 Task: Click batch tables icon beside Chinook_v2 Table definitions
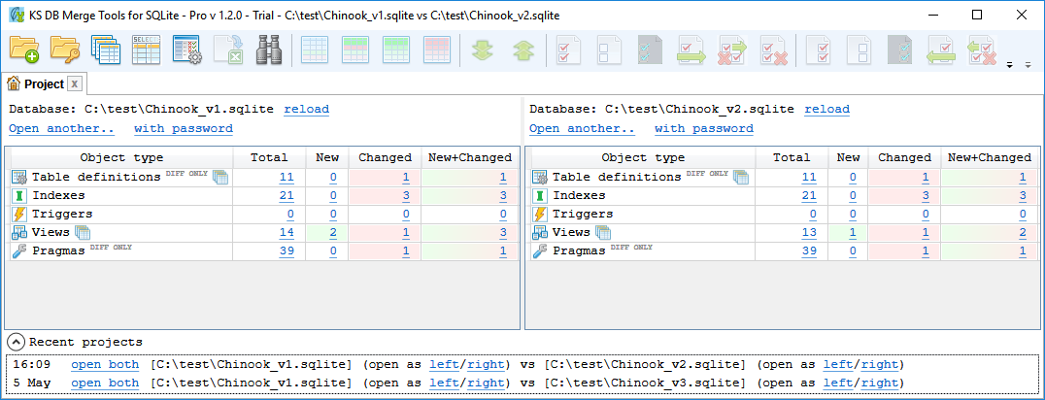pyautogui.click(x=740, y=177)
